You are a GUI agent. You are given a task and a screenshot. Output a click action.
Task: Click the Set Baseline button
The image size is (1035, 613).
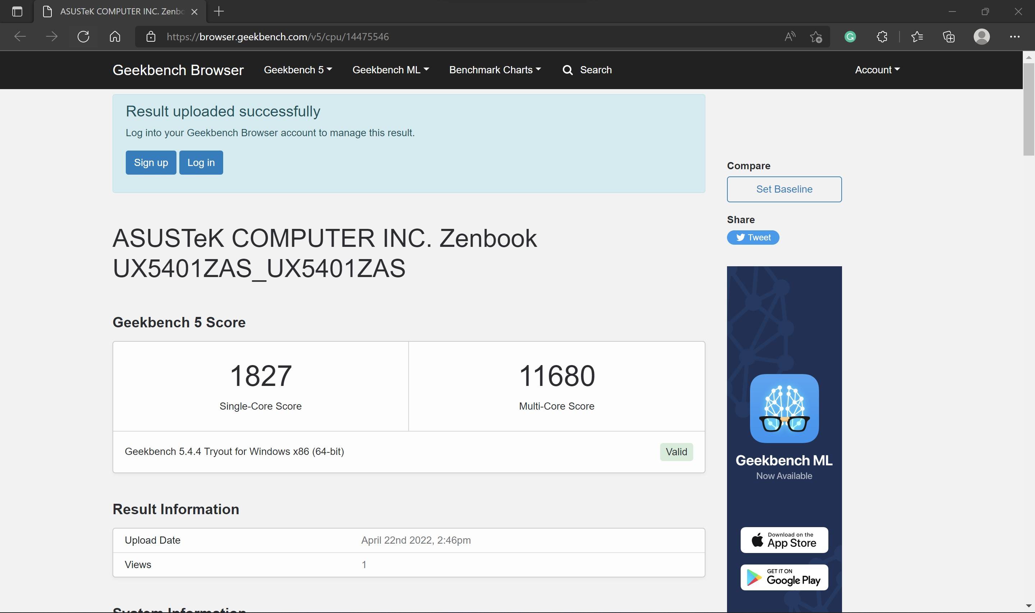[x=784, y=189]
